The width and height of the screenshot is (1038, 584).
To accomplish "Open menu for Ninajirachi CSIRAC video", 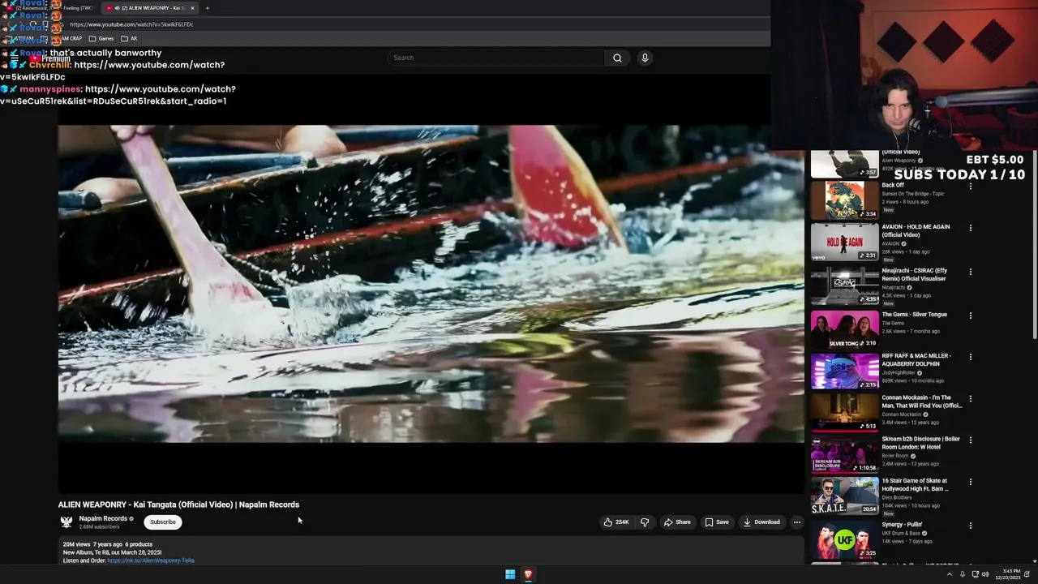I will click(x=970, y=272).
